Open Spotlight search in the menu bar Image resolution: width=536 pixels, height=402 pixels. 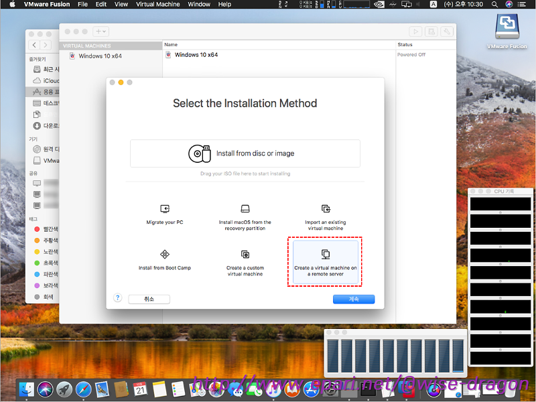pos(494,5)
